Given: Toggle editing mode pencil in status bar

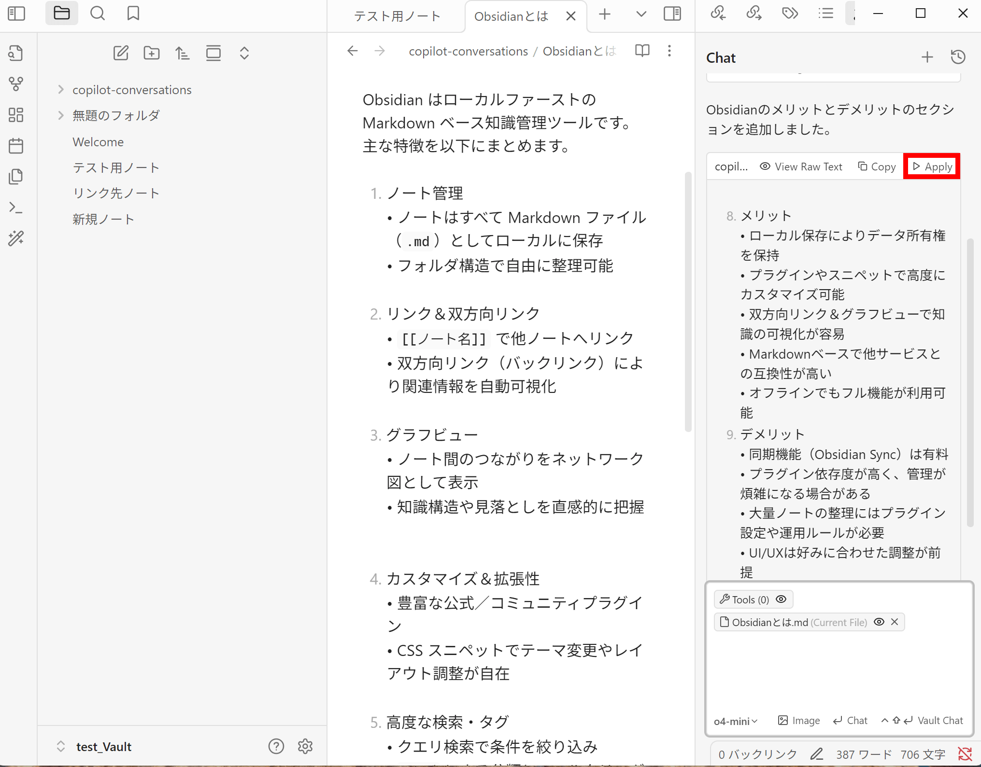Looking at the screenshot, I should click(817, 754).
